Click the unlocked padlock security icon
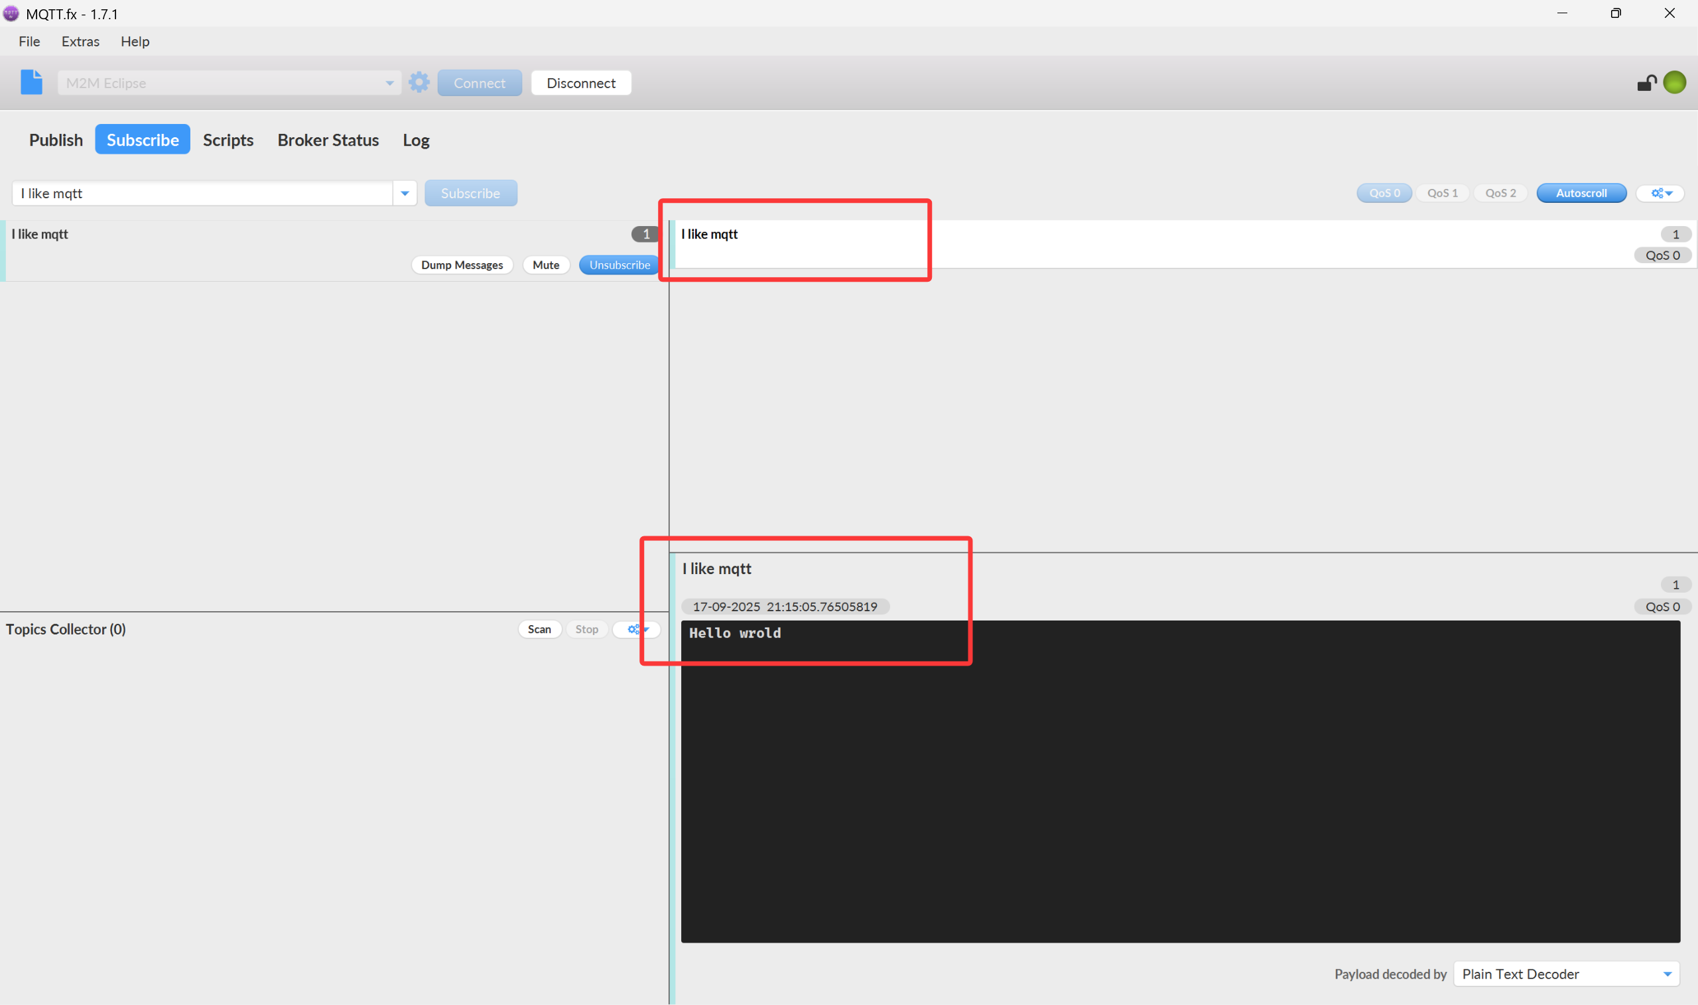The image size is (1698, 1005). [1646, 83]
